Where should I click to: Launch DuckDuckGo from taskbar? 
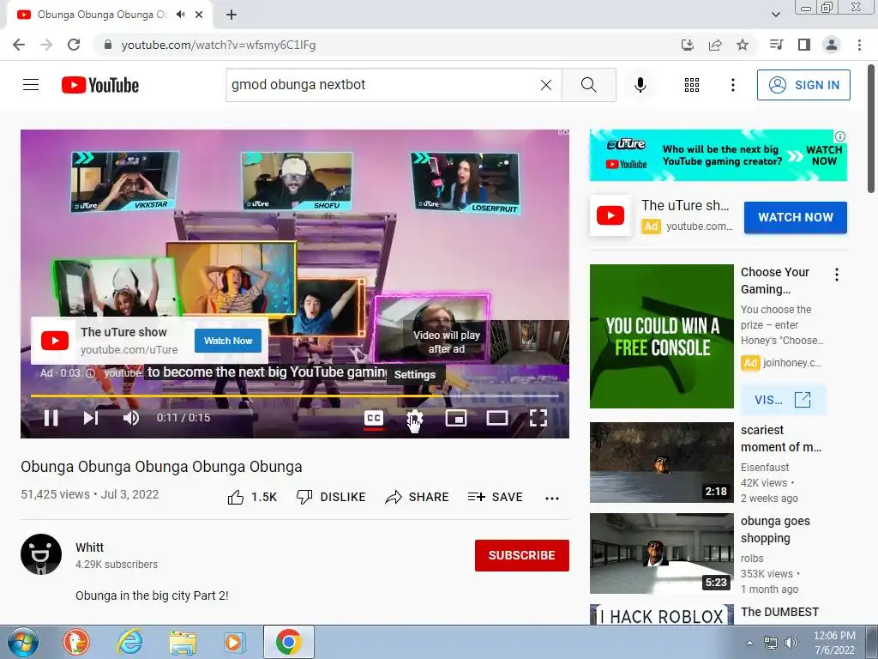76,642
